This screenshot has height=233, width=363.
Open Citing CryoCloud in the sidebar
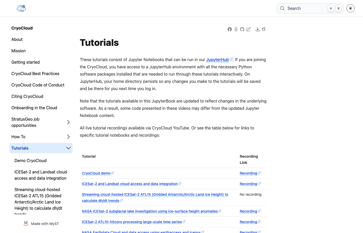coord(27,96)
